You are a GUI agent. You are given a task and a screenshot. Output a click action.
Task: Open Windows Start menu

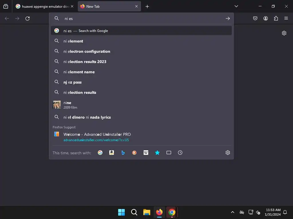pos(121,212)
